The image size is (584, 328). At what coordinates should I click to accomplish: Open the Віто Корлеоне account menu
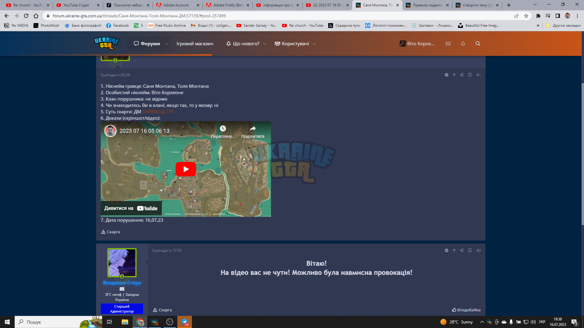[417, 44]
